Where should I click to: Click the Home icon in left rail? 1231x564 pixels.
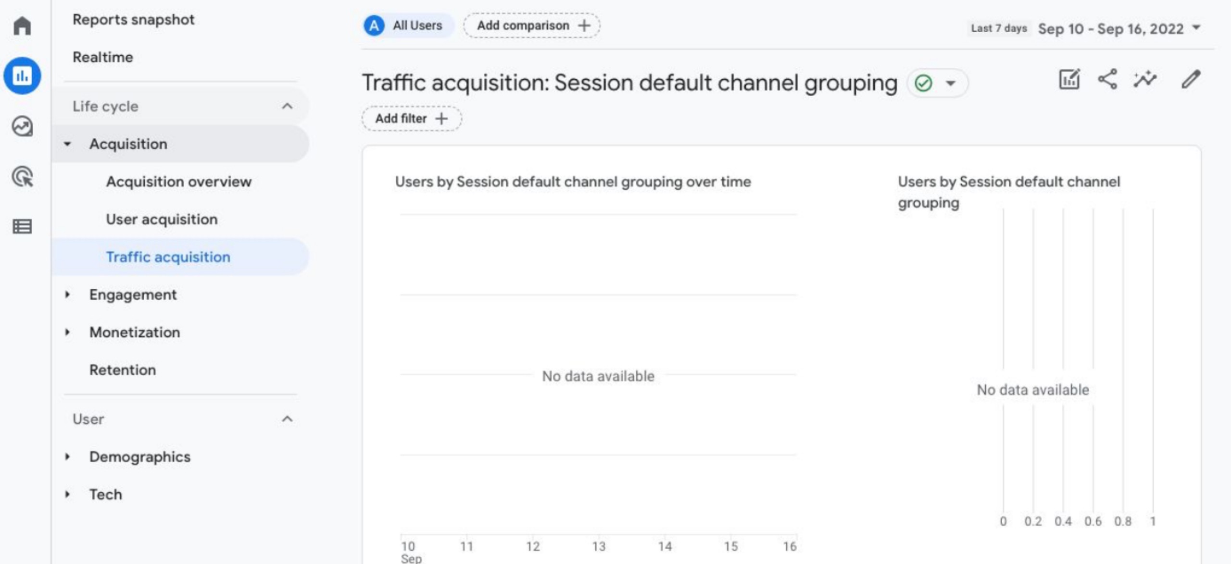[22, 26]
